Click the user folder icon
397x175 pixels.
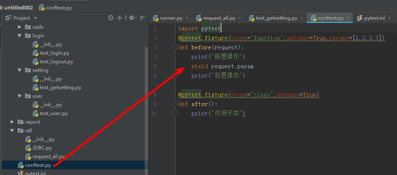tap(28, 96)
